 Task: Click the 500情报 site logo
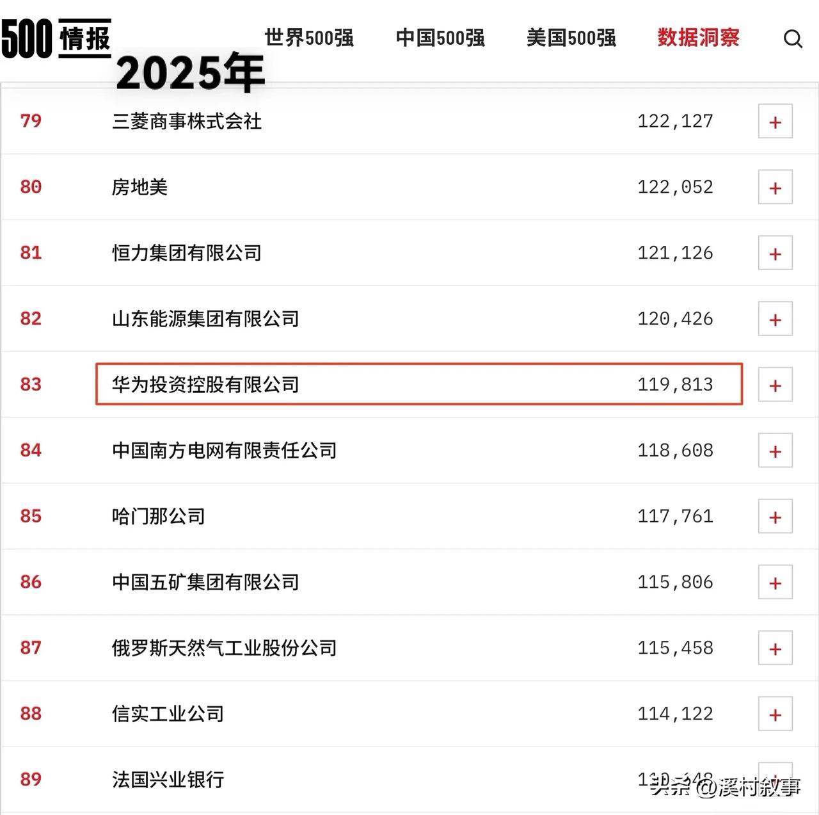56,39
